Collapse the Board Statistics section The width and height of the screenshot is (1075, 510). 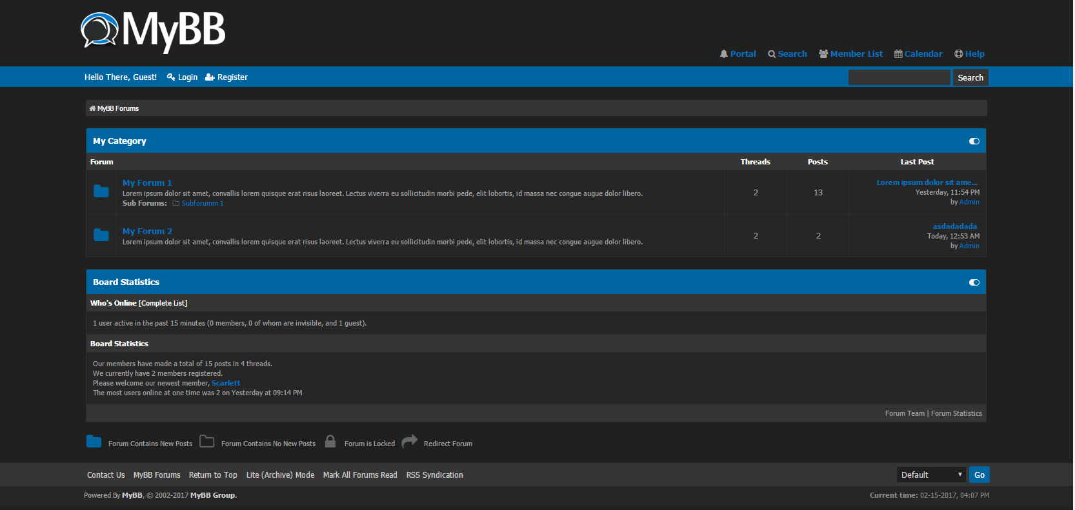[x=974, y=282]
